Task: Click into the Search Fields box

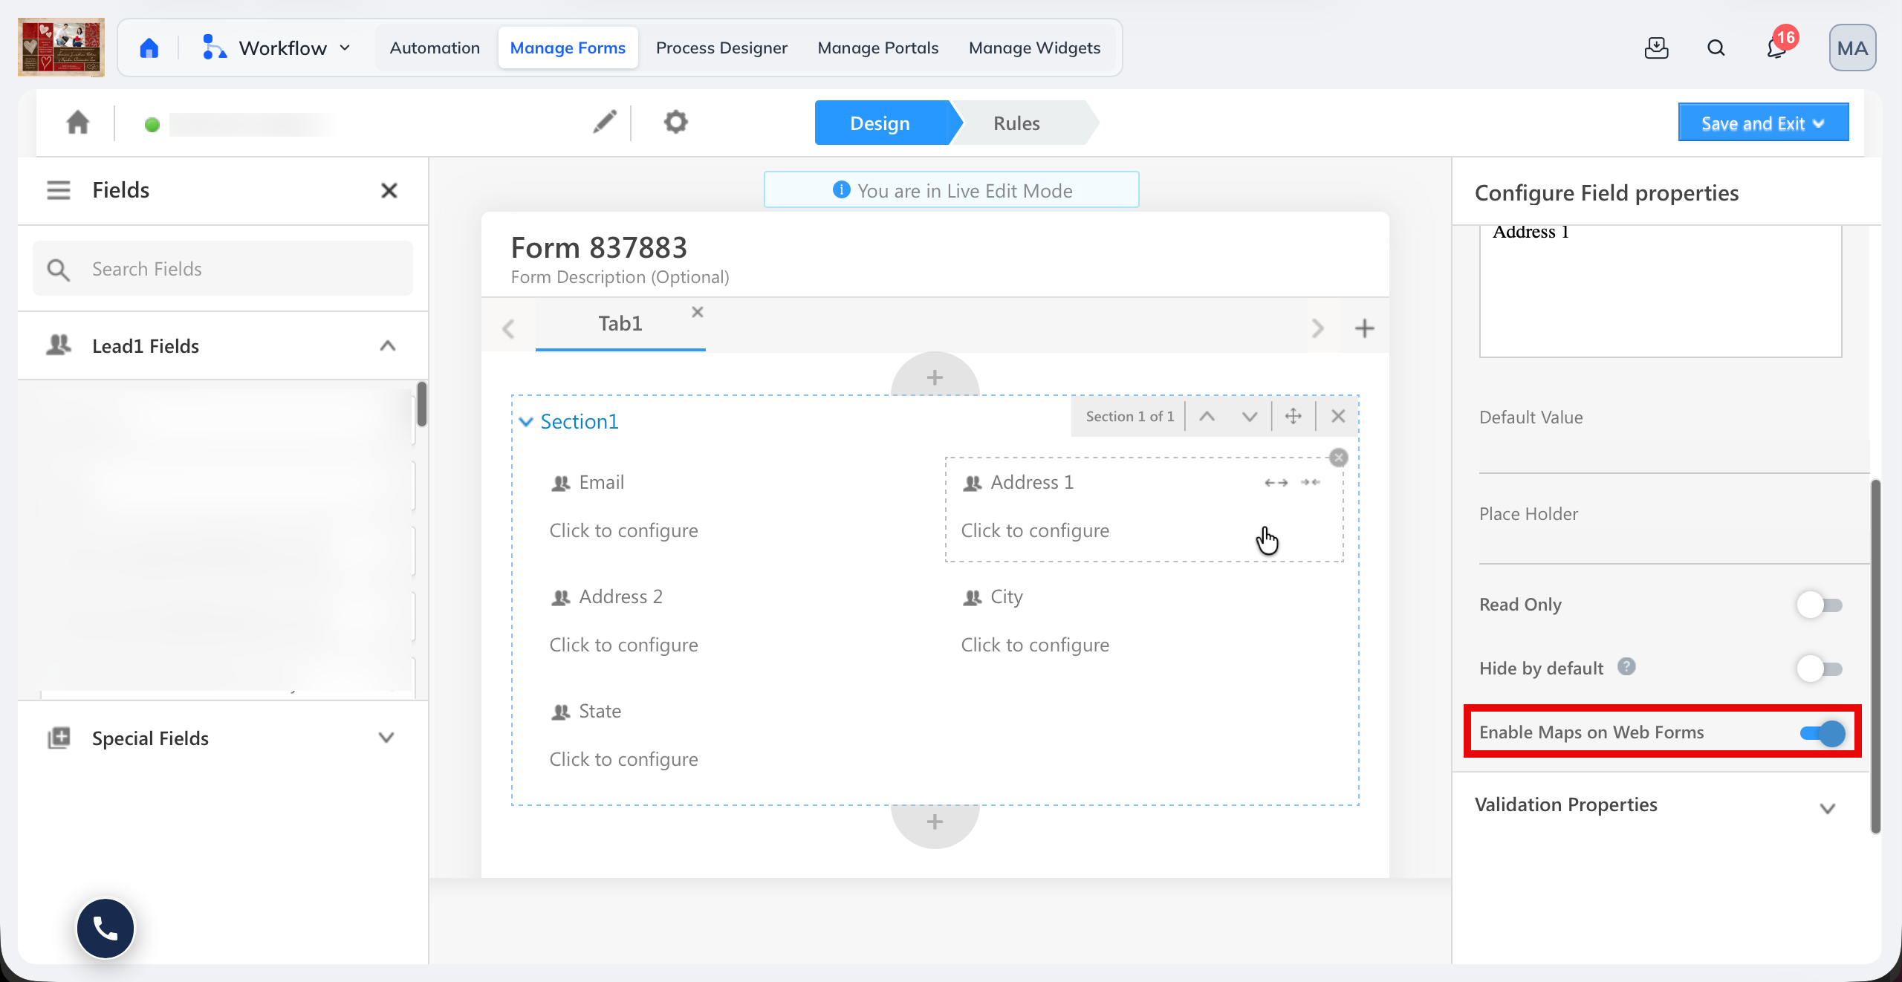Action: (x=223, y=269)
